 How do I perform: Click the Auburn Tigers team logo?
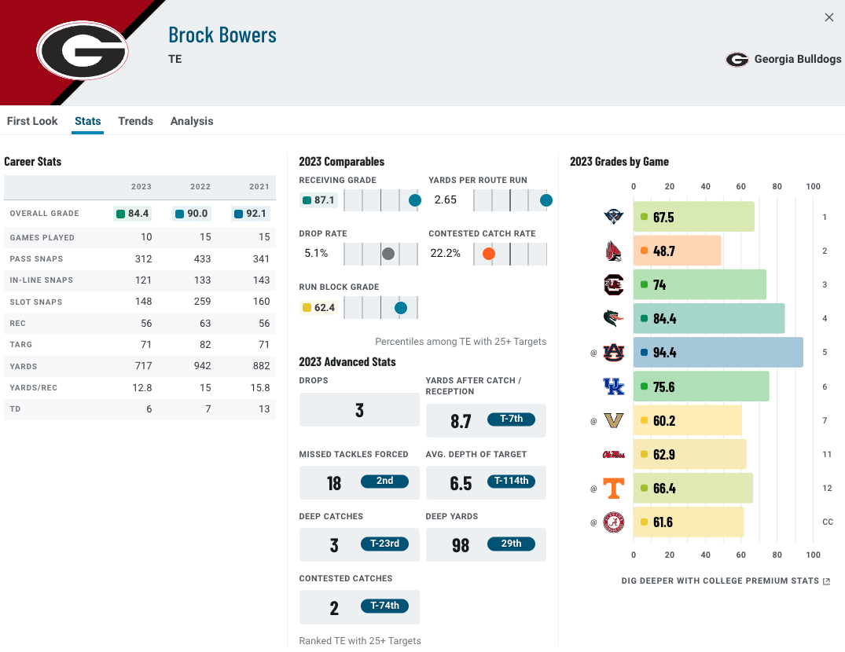(613, 353)
